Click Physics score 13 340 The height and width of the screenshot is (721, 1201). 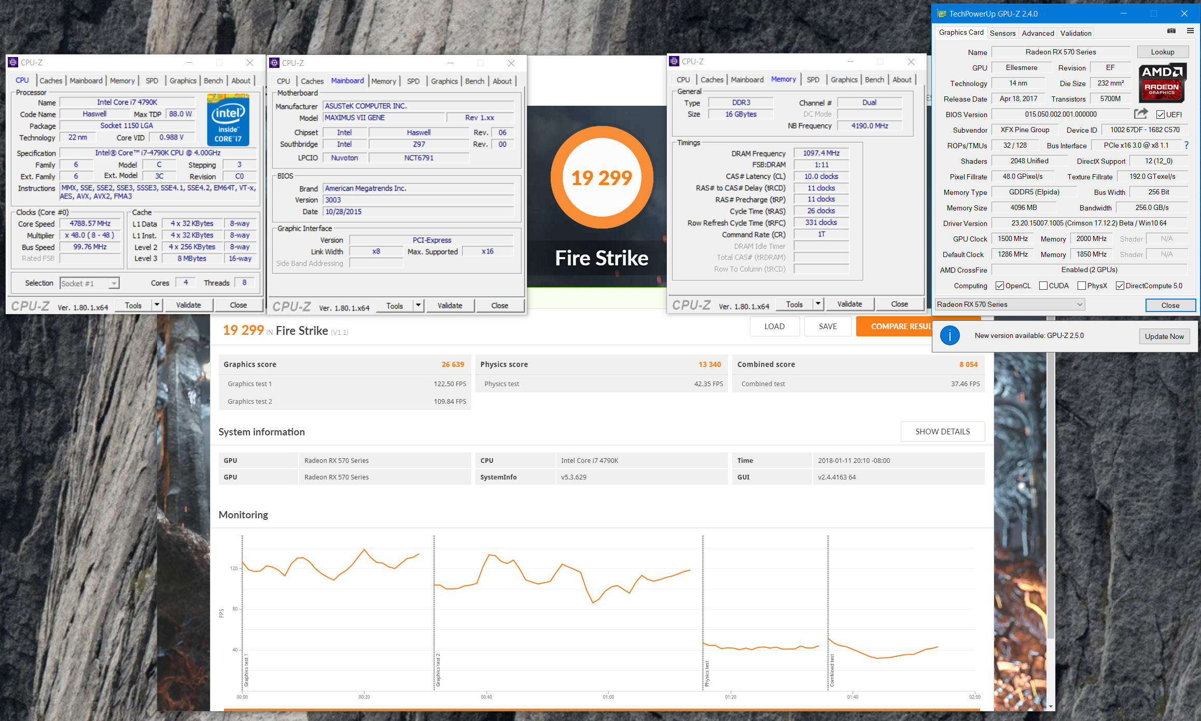[x=709, y=364]
